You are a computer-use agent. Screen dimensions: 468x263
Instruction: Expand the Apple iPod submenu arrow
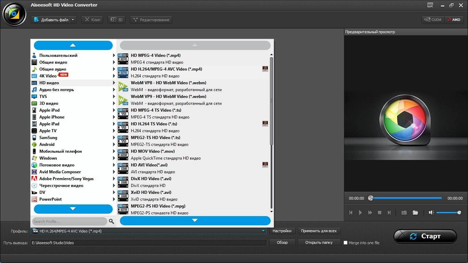tap(114, 110)
